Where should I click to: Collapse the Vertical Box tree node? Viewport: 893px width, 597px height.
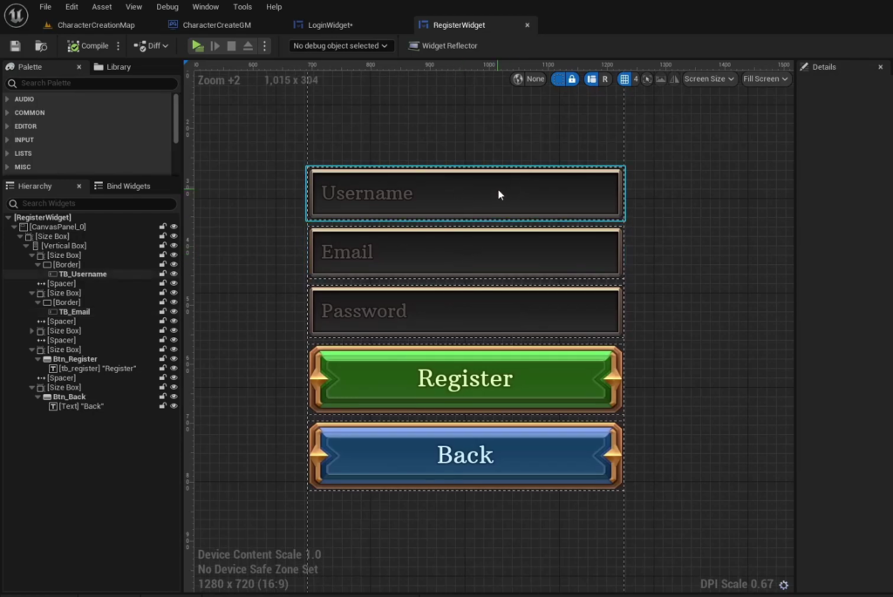(26, 246)
